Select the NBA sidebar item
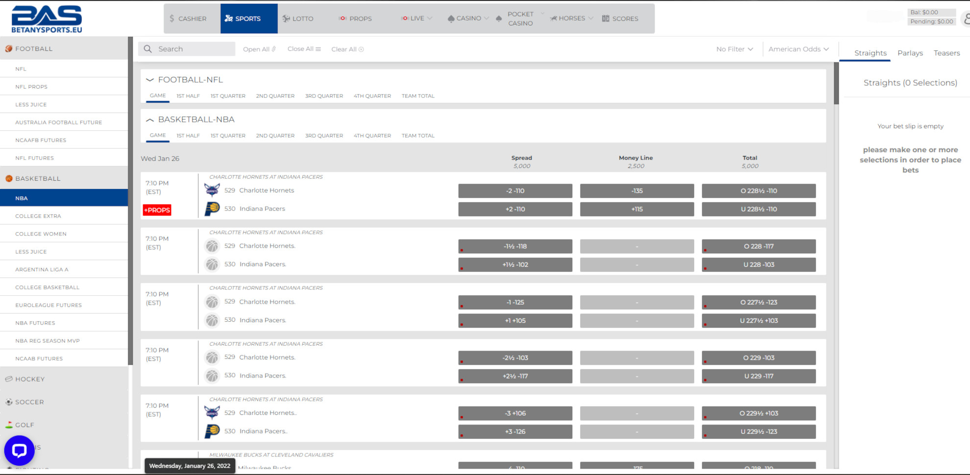 [64, 198]
